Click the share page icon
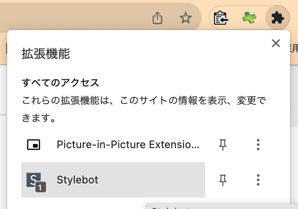The height and width of the screenshot is (209, 298). [157, 18]
